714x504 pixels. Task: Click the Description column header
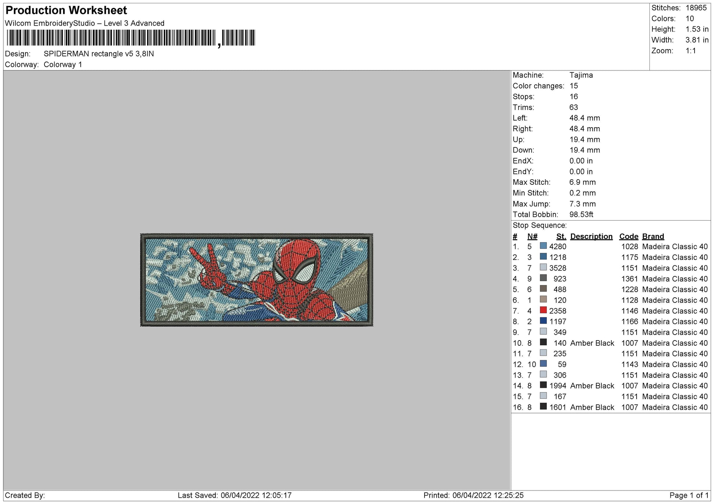pyautogui.click(x=591, y=236)
